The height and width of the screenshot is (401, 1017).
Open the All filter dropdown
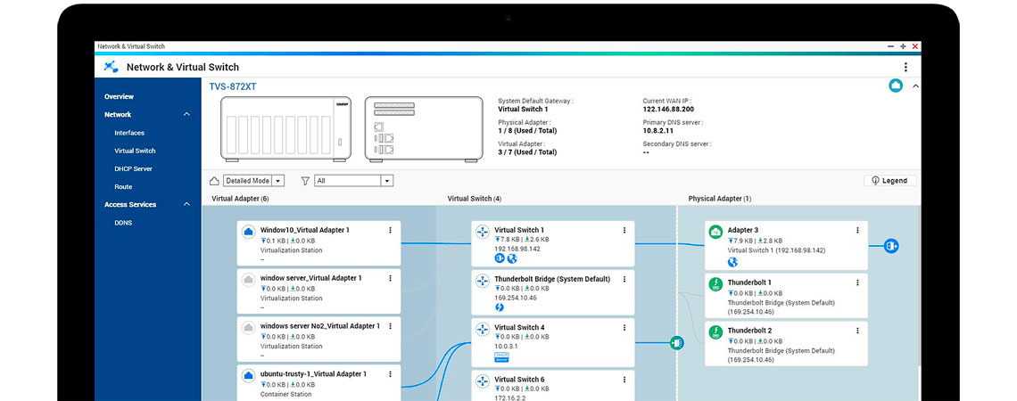pyautogui.click(x=353, y=181)
